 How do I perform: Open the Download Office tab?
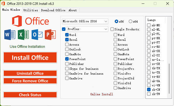click(53, 10)
